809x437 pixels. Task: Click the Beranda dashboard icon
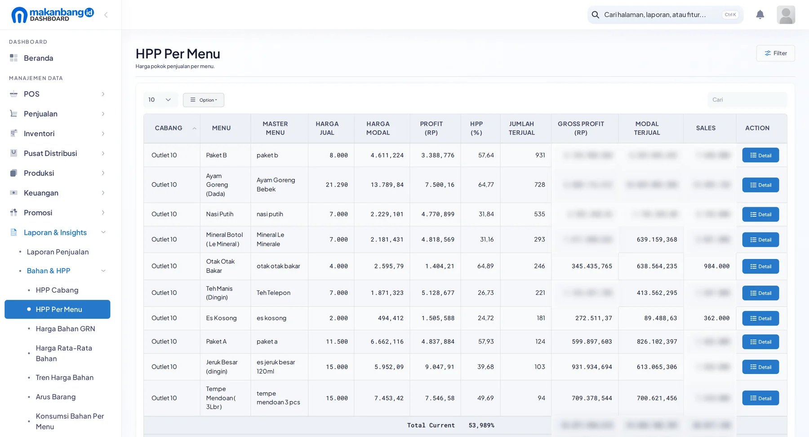click(14, 58)
